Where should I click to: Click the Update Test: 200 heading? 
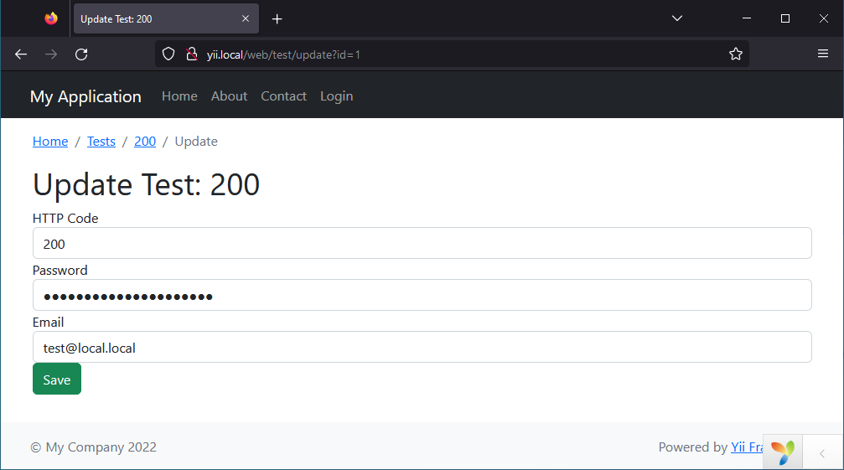(x=146, y=185)
